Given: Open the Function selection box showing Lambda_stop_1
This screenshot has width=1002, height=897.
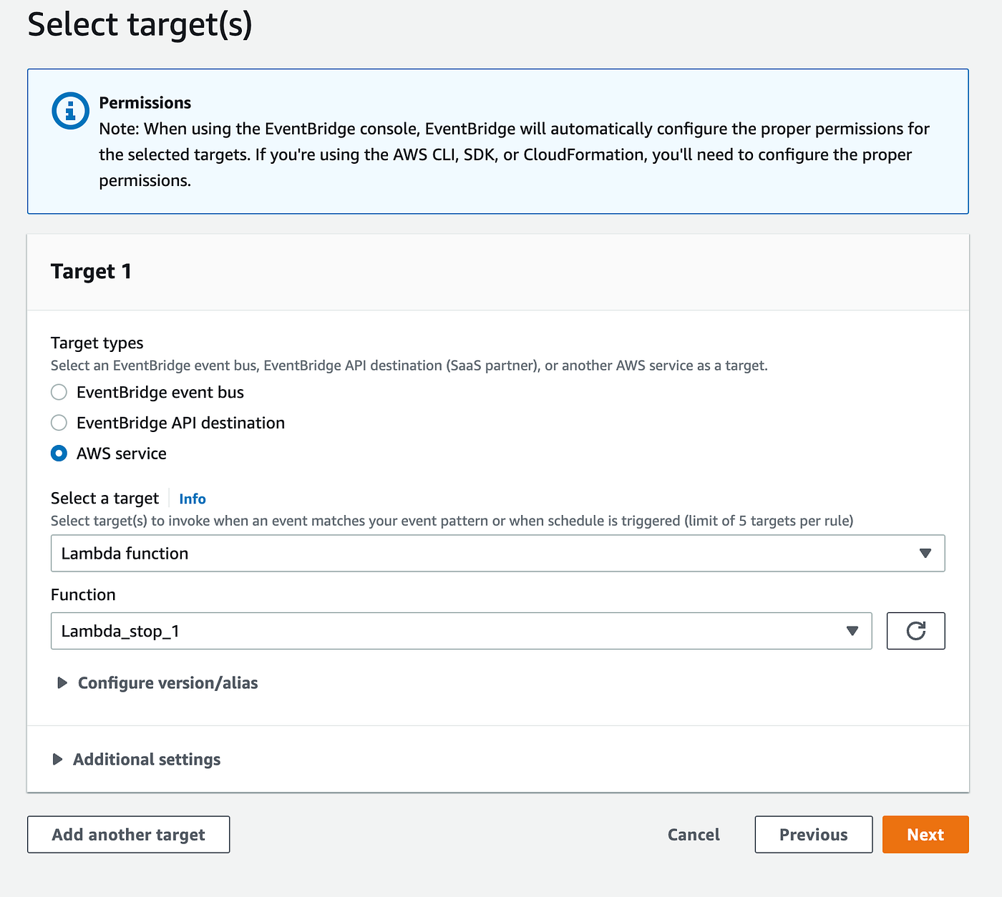Looking at the screenshot, I should point(451,631).
